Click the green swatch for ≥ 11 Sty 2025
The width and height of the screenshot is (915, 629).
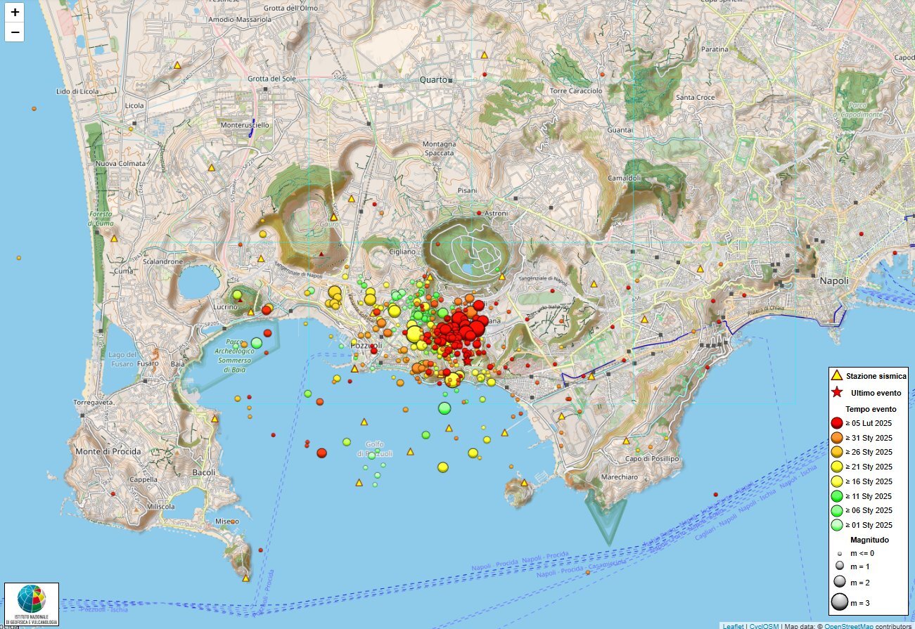point(837,496)
